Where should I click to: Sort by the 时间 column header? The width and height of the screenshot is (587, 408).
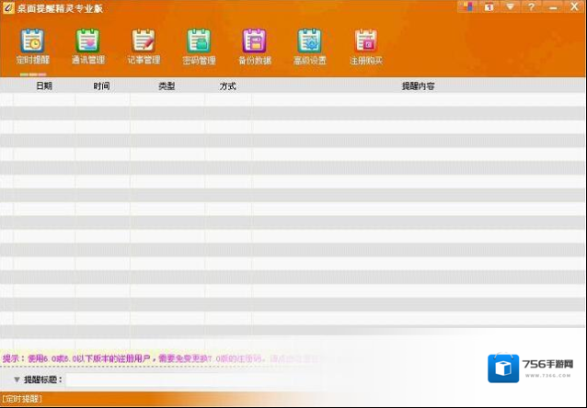[101, 85]
